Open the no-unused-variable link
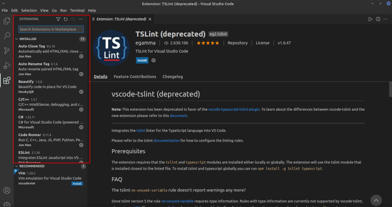392x207 pixels. point(177,201)
